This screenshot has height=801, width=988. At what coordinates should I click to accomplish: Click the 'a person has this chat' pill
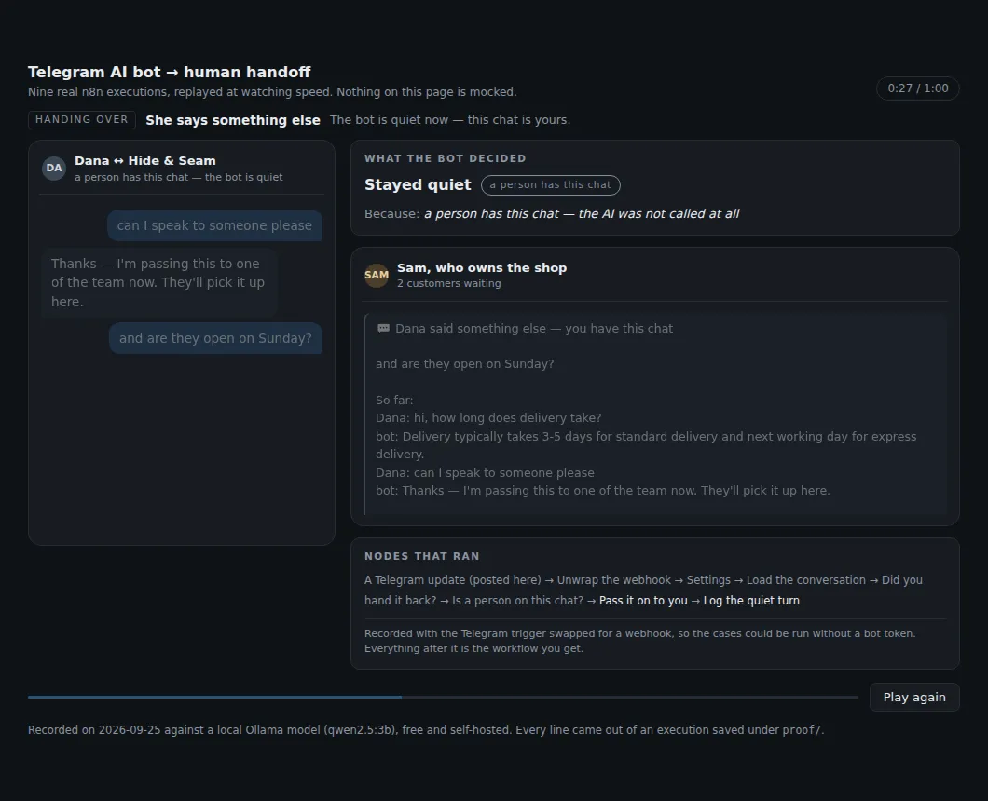(550, 185)
